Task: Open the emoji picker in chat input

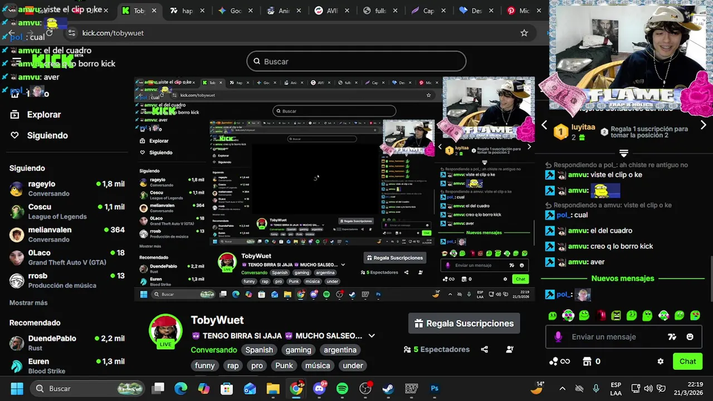Action: click(x=690, y=336)
